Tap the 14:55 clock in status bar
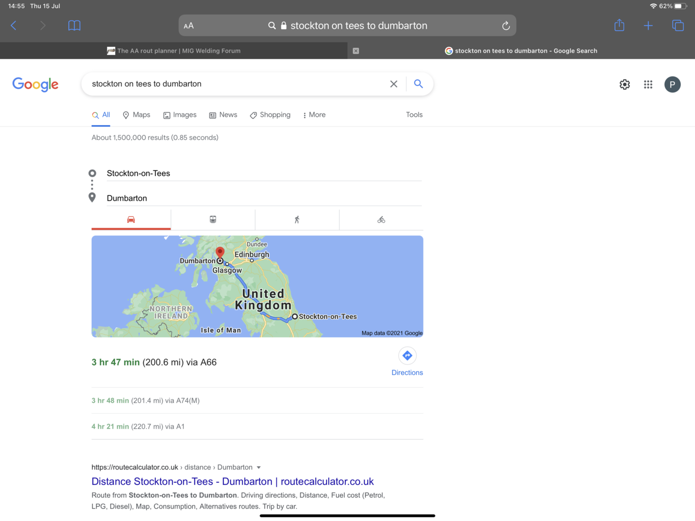The width and height of the screenshot is (695, 521). tap(17, 6)
